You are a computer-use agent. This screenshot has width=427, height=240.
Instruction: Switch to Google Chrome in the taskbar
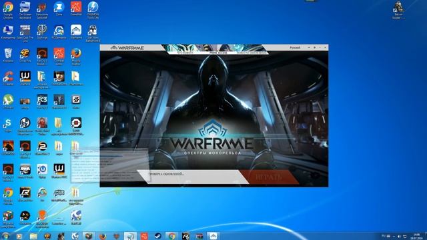point(171,236)
